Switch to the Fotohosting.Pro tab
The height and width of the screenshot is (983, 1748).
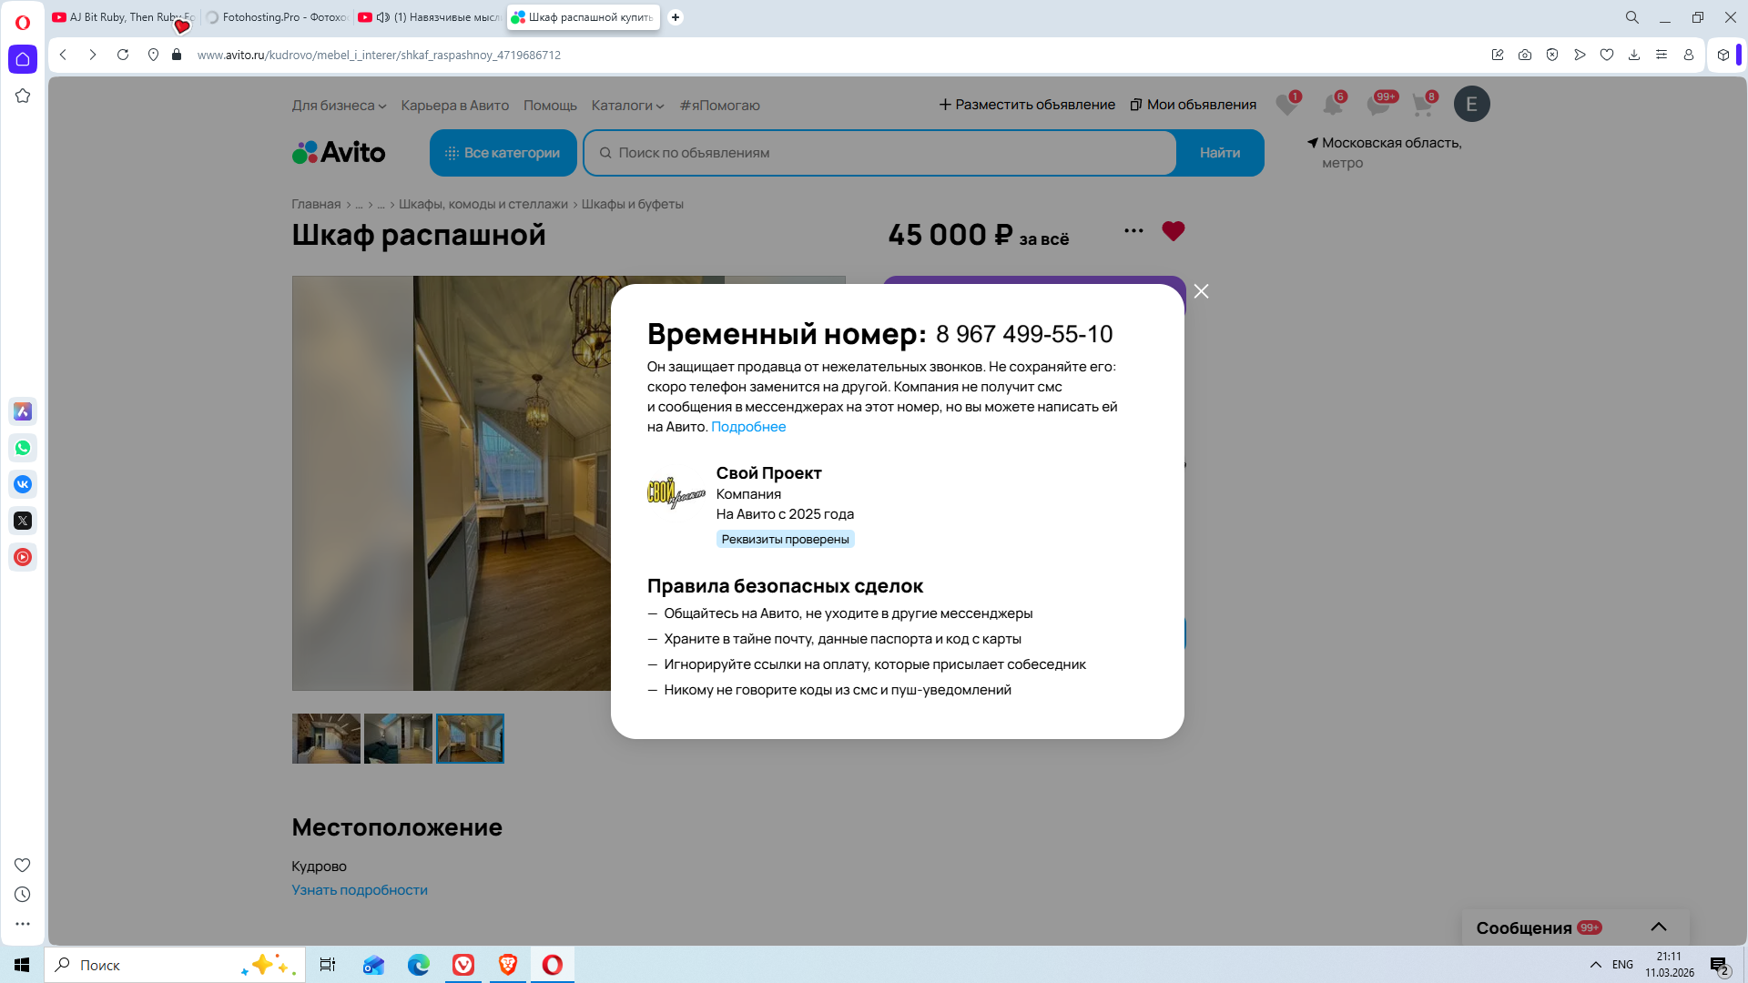(x=276, y=17)
